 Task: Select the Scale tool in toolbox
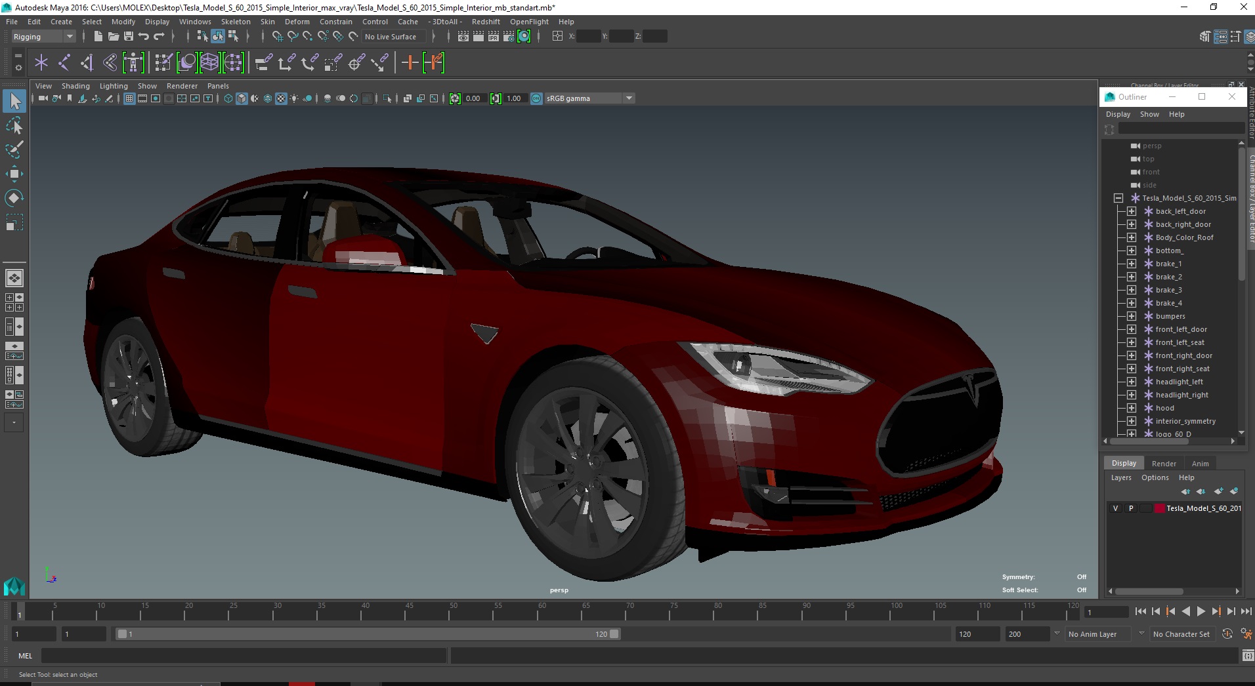point(14,222)
